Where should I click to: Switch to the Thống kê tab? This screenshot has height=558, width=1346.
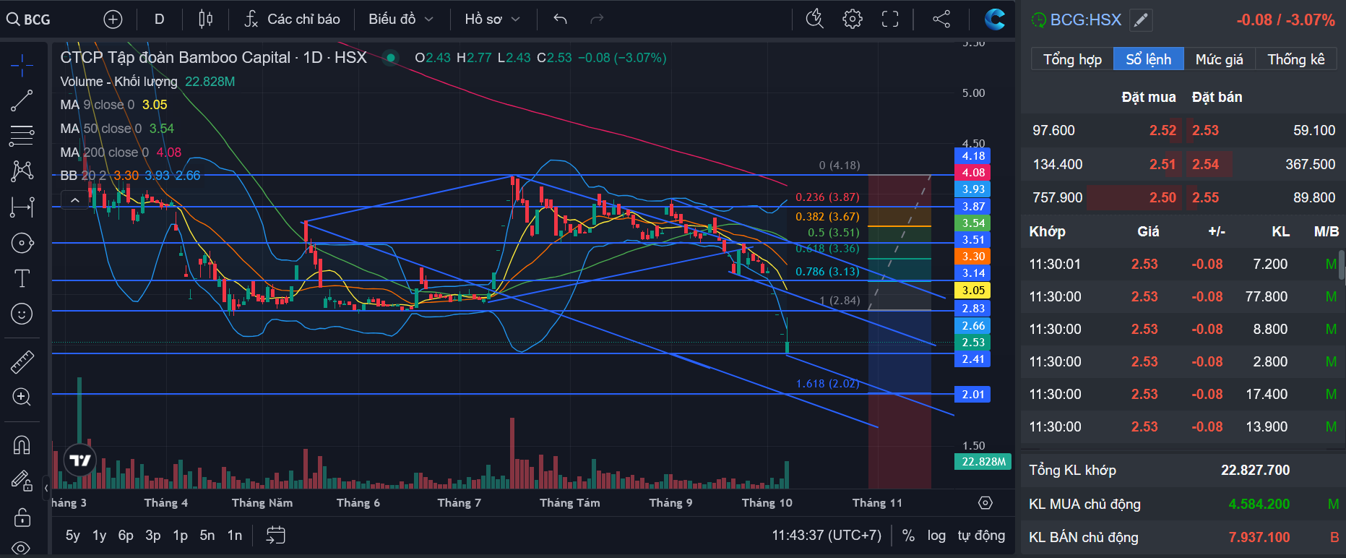(1296, 59)
